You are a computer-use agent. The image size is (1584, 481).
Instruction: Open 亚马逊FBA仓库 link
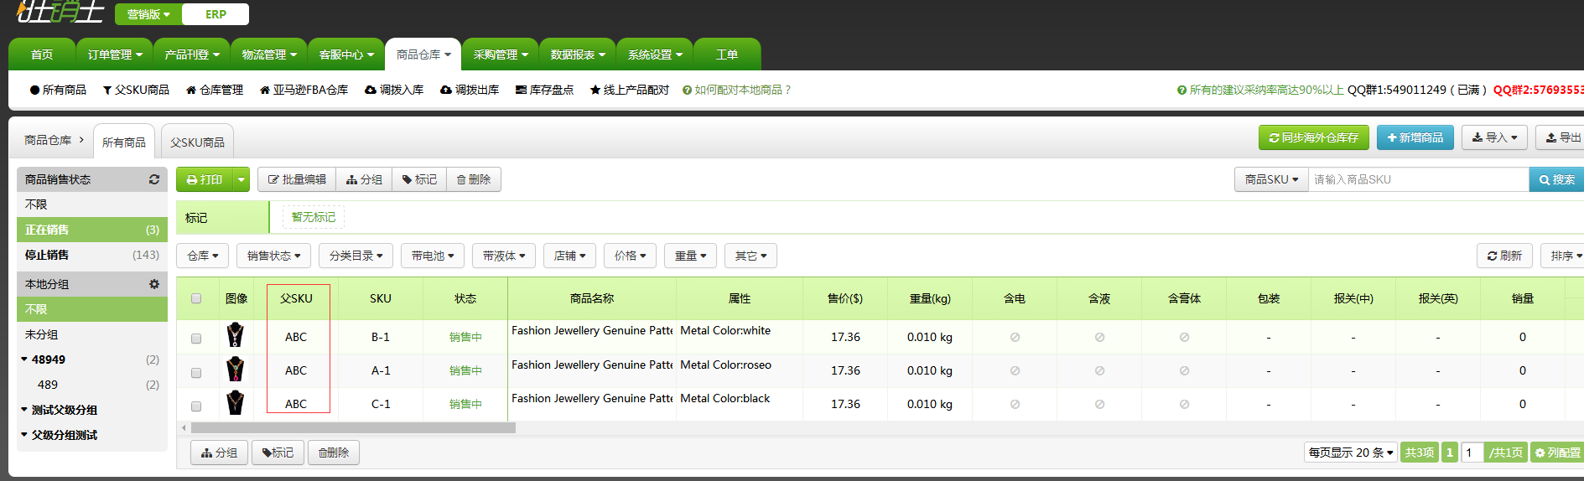[304, 90]
